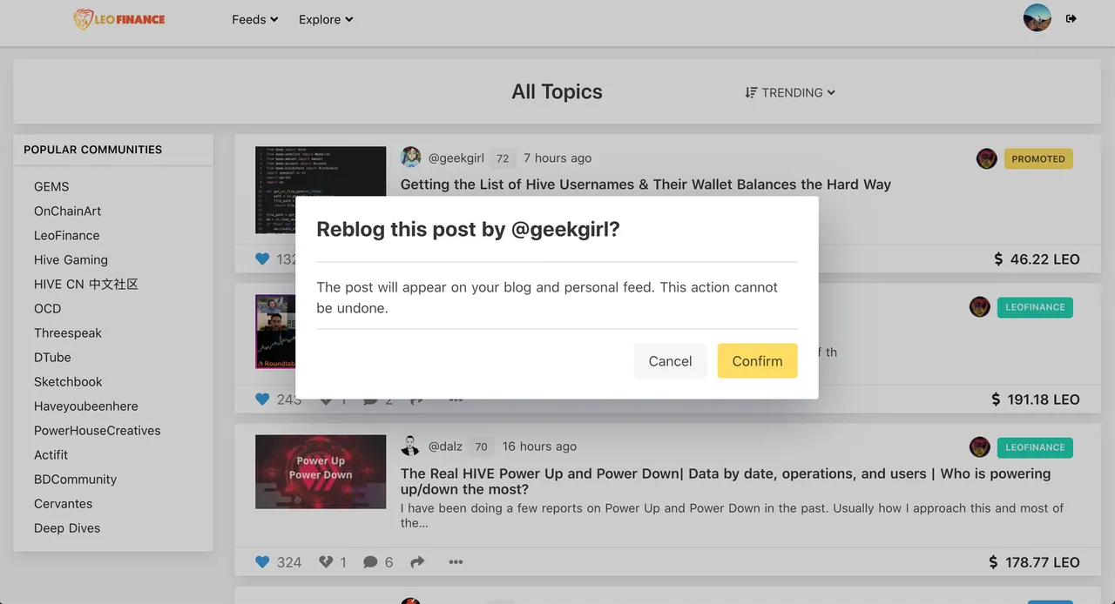Open the avatar beside Roundtable's LEOFINANCE badge
Screen dimensions: 1115x604
979,306
